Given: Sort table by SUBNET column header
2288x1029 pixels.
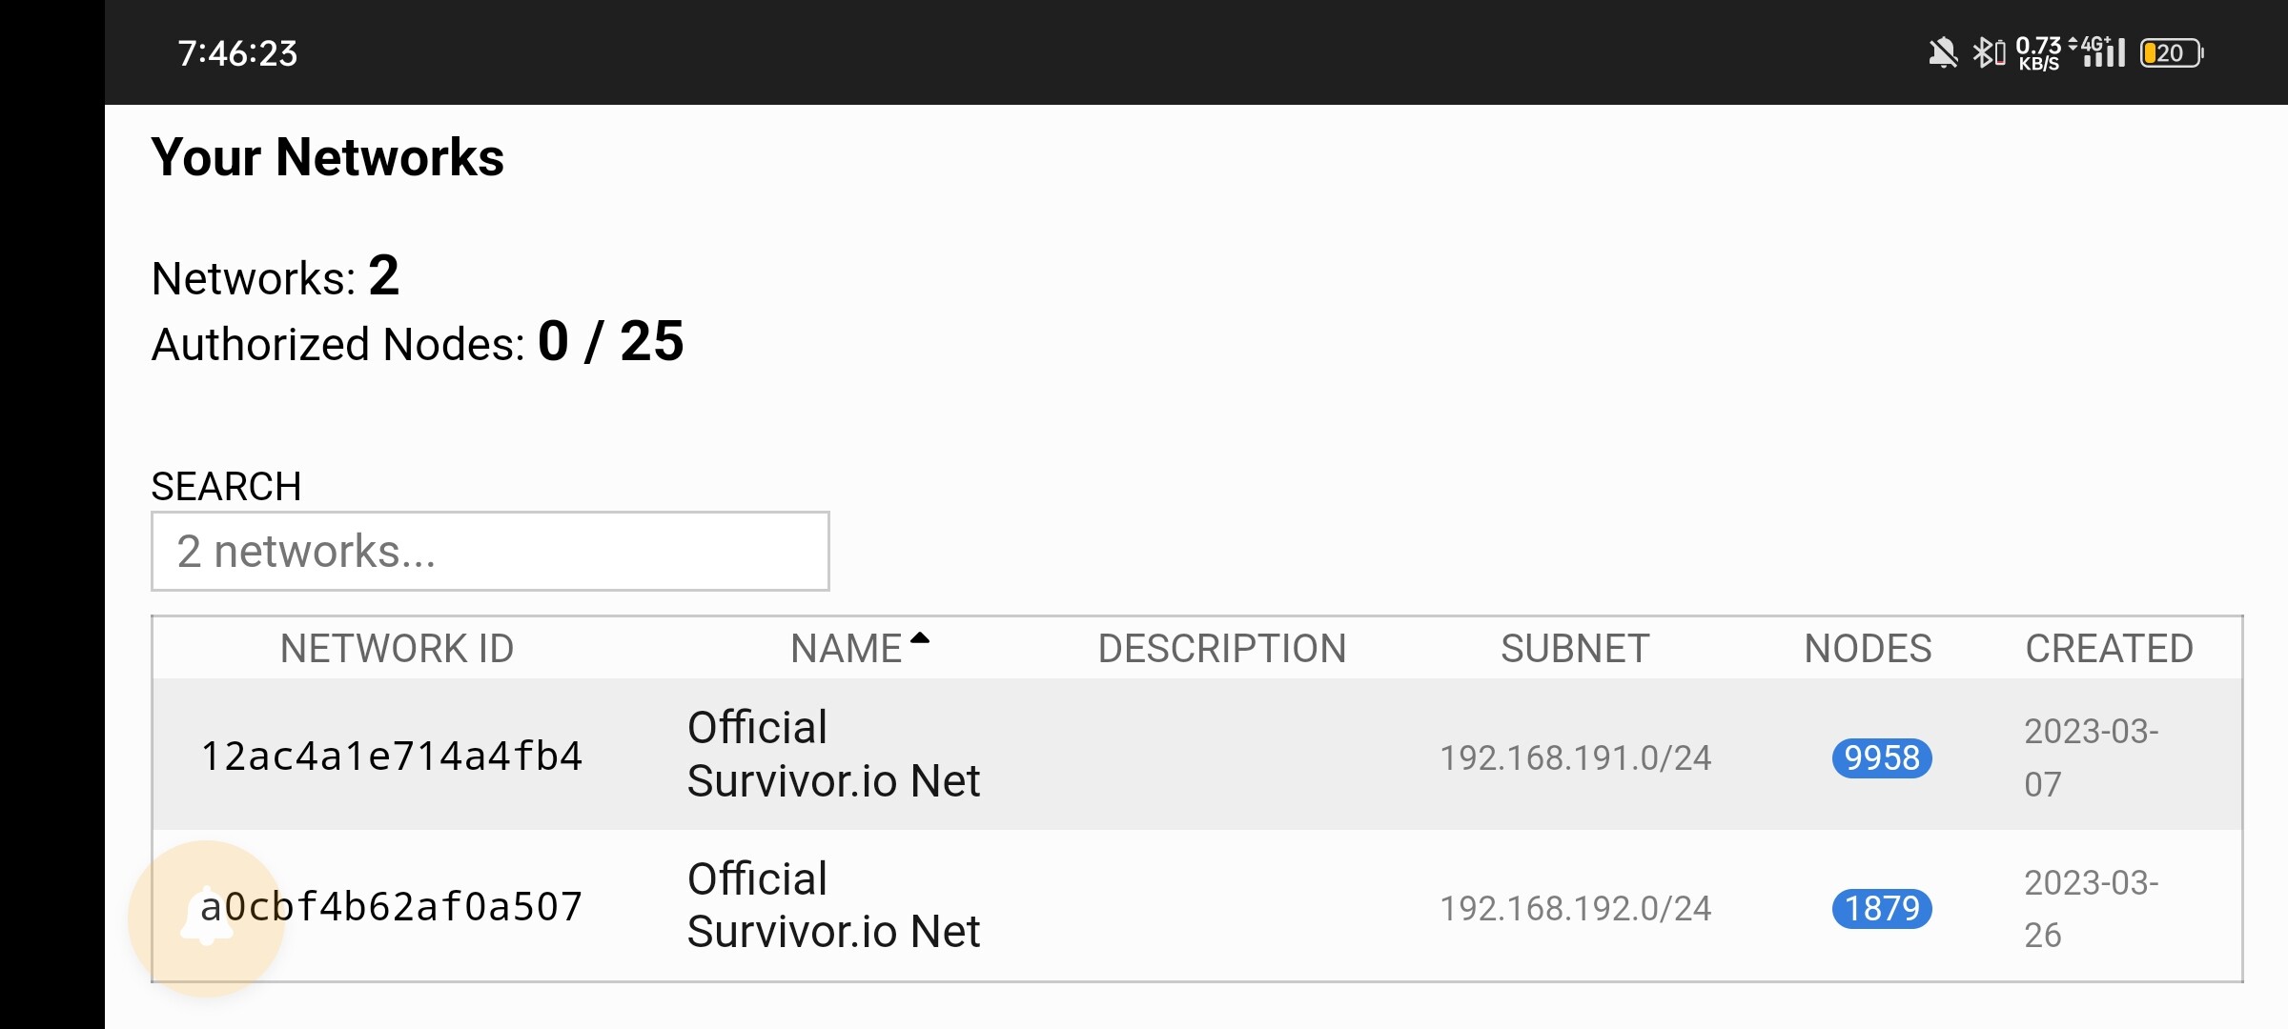Looking at the screenshot, I should point(1575,649).
